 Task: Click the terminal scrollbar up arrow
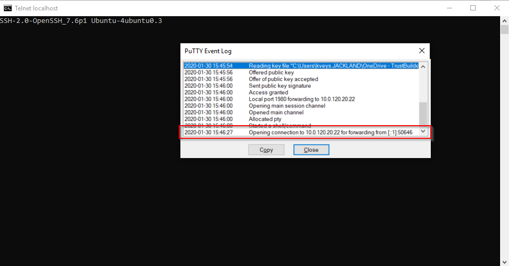(x=504, y=20)
